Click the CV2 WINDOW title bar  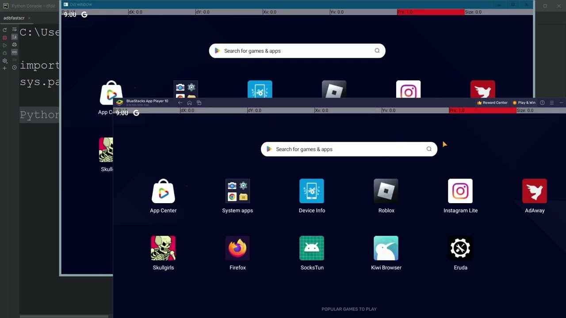[297, 4]
